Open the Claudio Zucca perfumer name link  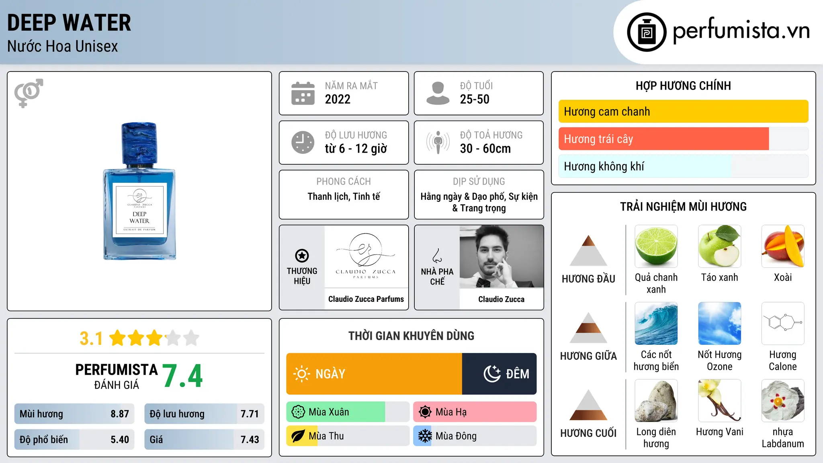(x=502, y=299)
